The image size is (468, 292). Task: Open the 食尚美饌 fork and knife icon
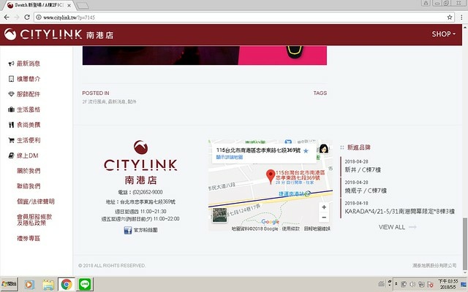pyautogui.click(x=11, y=125)
